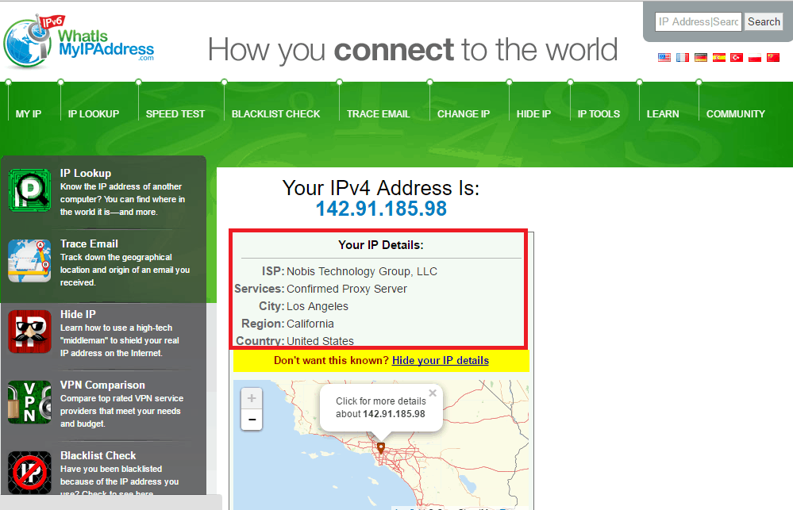793x510 pixels.
Task: Click the VPN Comparison padlock icon
Action: pyautogui.click(x=30, y=402)
